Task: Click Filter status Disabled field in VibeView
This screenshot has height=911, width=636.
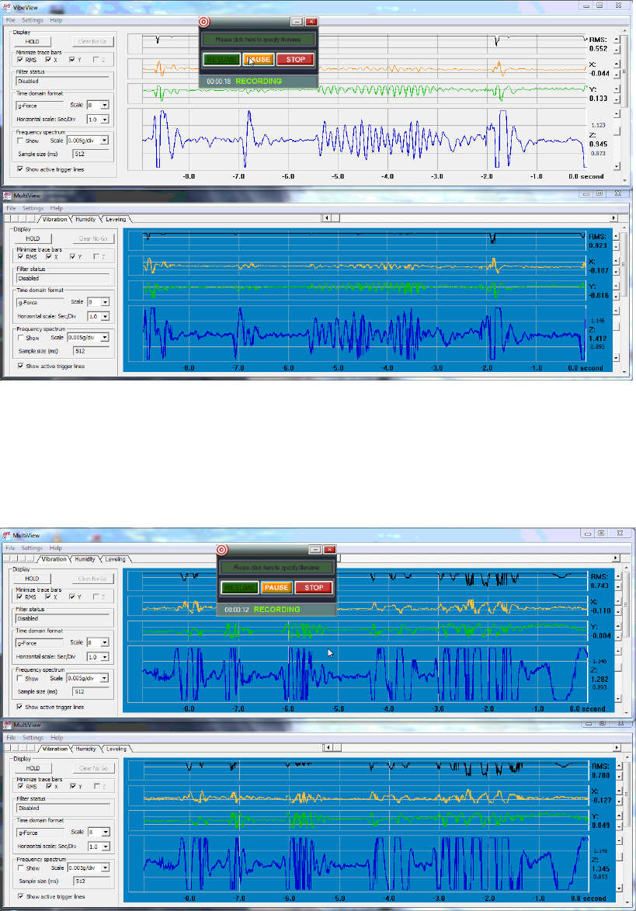Action: pyautogui.click(x=63, y=82)
